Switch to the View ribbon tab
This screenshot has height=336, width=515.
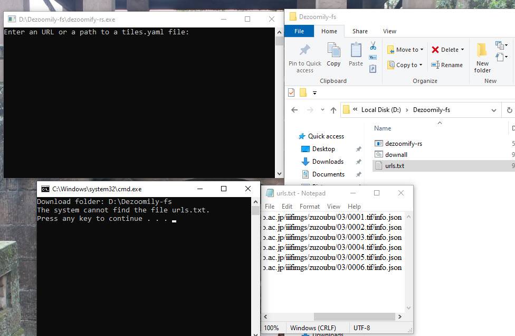point(389,31)
